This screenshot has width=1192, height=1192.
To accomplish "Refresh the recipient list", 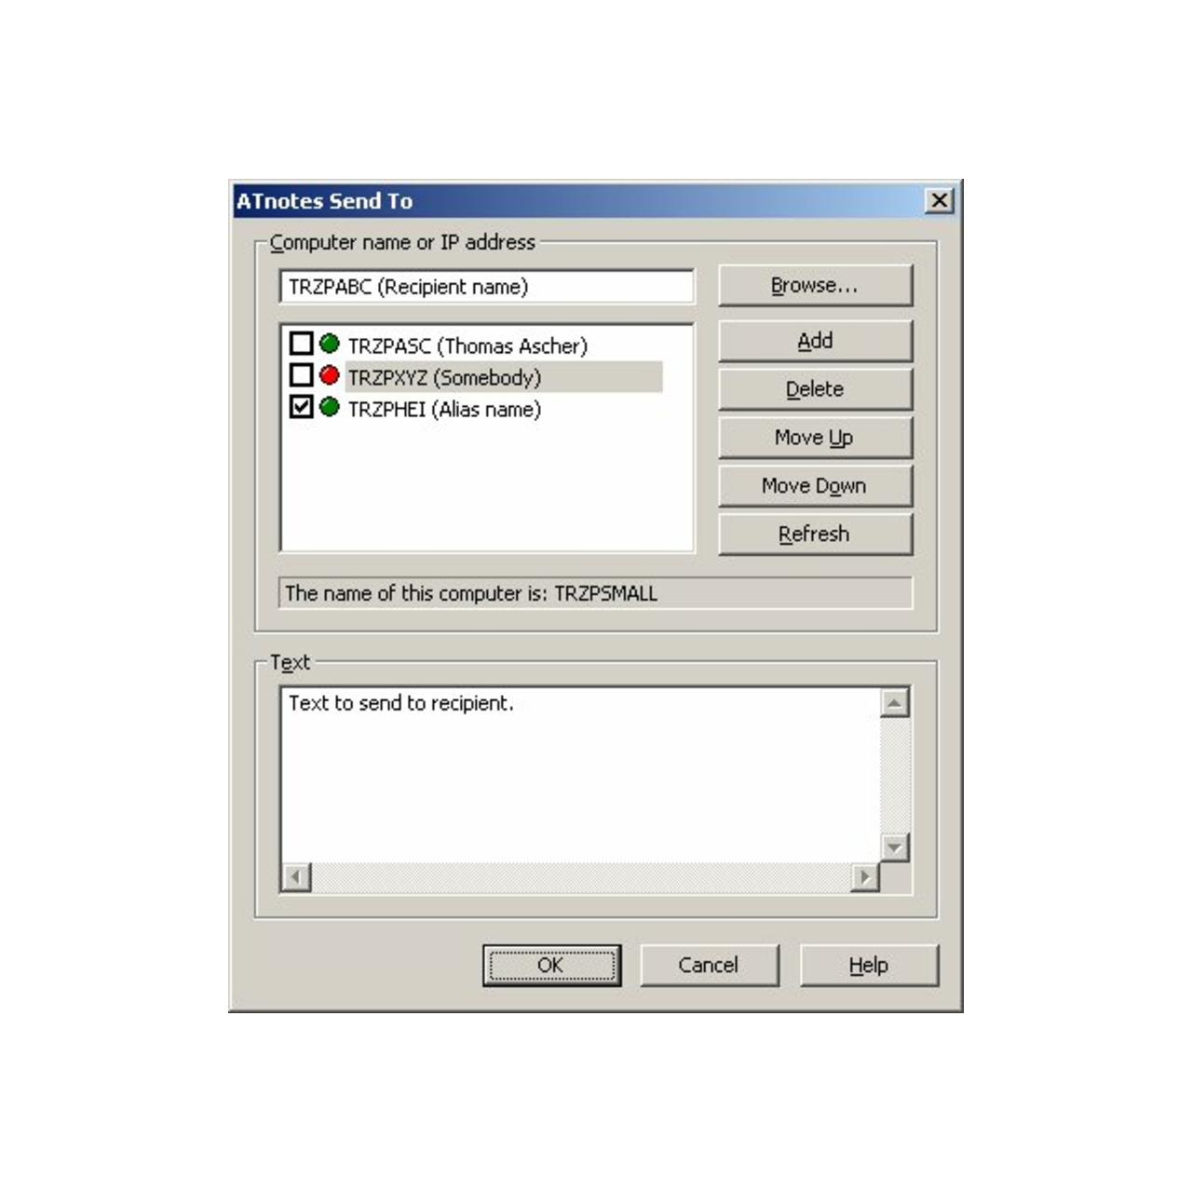I will (x=815, y=535).
